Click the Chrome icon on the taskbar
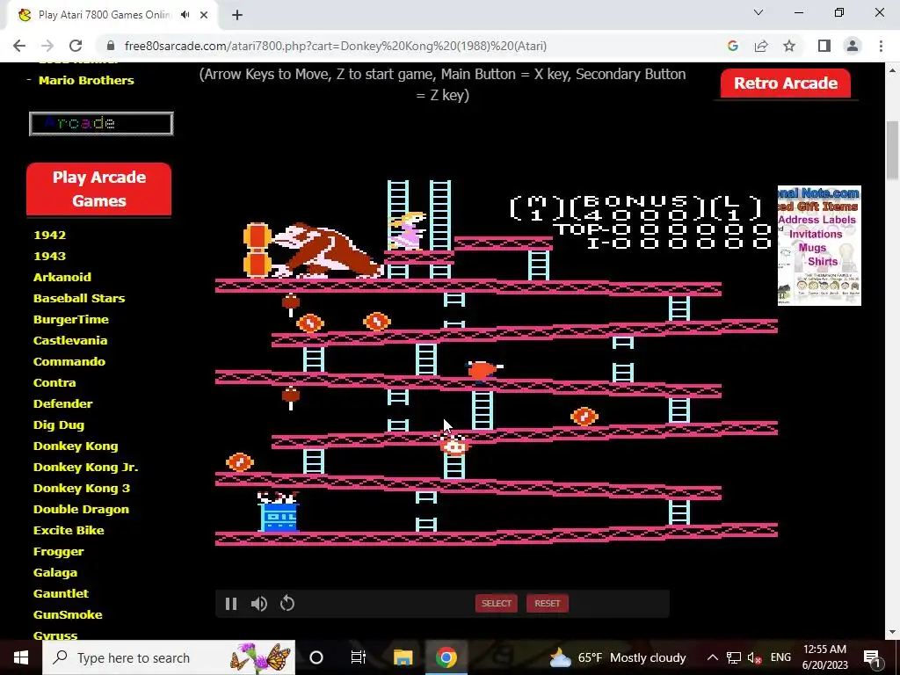The image size is (900, 675). pyautogui.click(x=446, y=657)
